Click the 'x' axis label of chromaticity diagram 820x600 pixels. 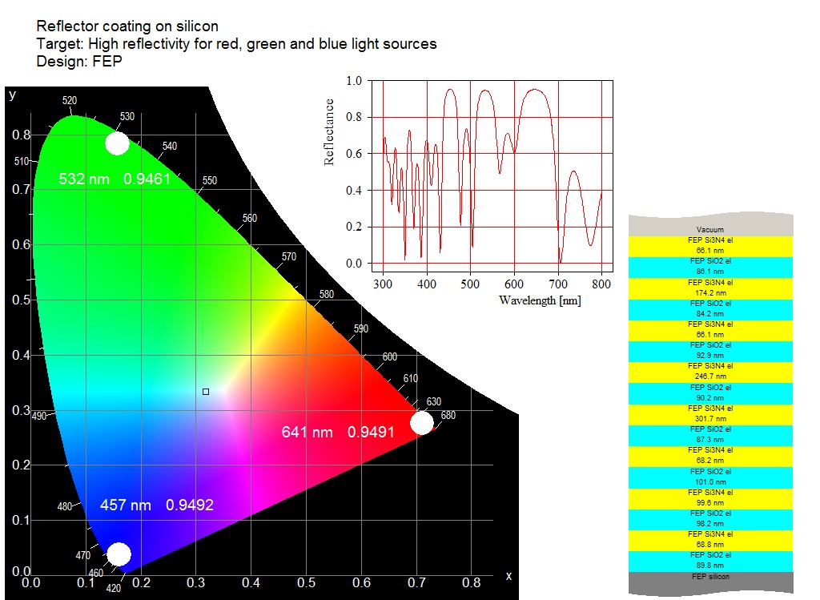508,576
